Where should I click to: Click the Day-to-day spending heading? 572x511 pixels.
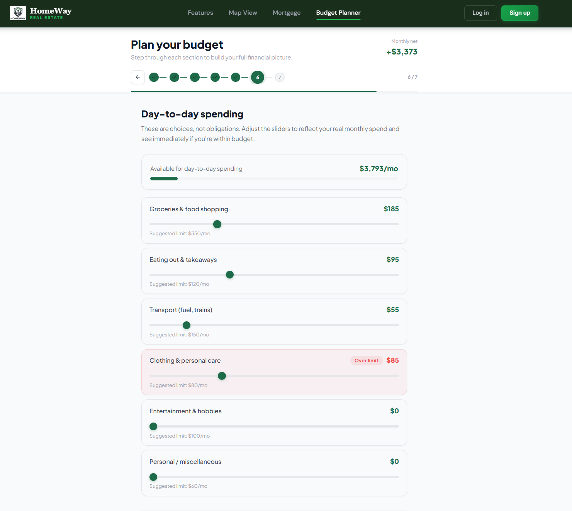click(x=192, y=114)
